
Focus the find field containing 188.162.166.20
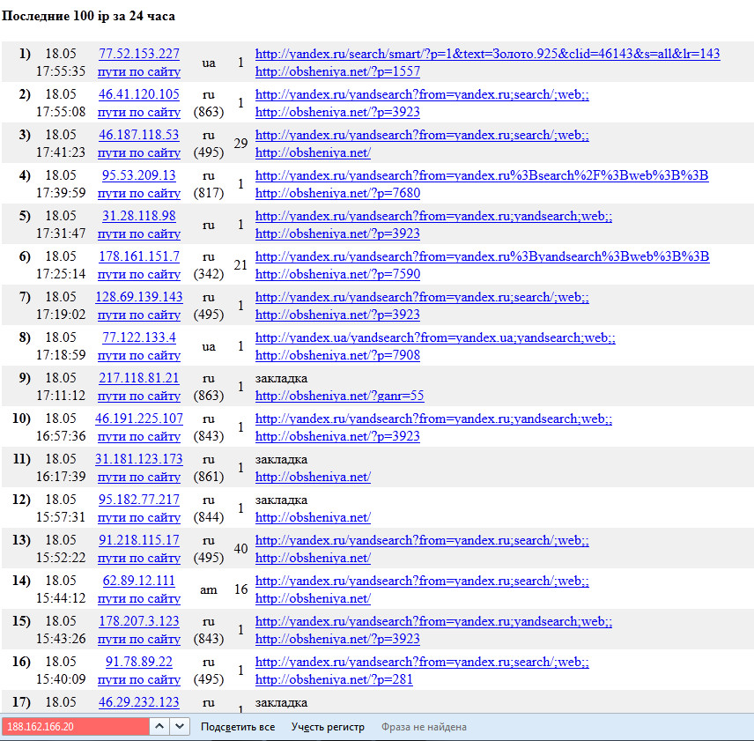click(76, 726)
